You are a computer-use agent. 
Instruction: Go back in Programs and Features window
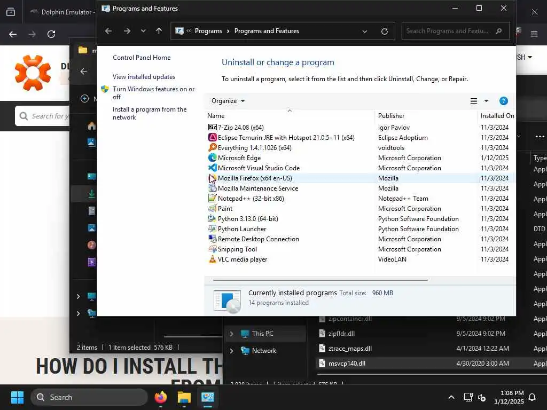click(108, 31)
